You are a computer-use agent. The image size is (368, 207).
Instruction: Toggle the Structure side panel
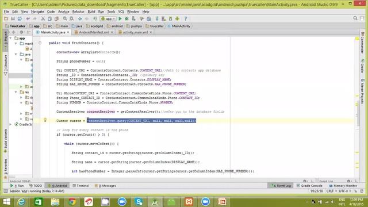(x=6, y=64)
